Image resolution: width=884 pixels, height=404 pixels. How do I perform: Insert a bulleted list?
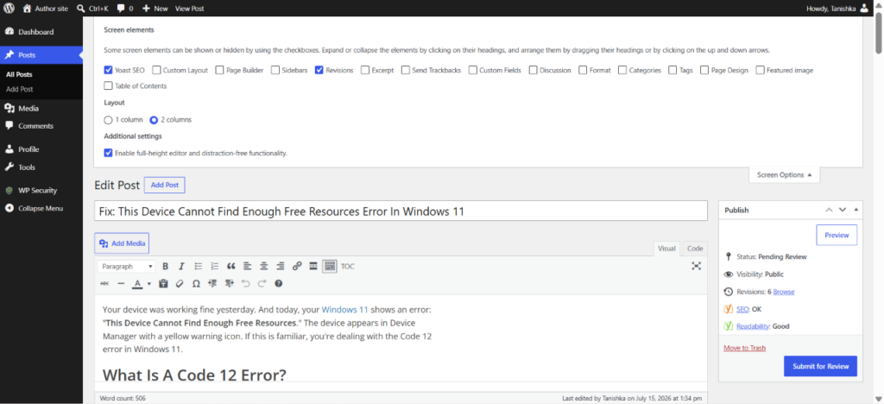(x=199, y=267)
